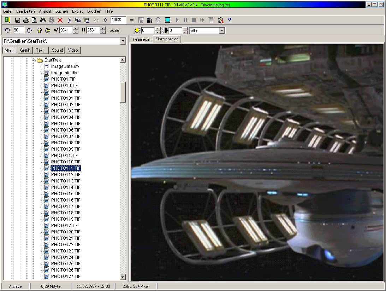Click into the rotation angle field showing 90
Viewport: 386px width, 291px height.
coord(18,30)
